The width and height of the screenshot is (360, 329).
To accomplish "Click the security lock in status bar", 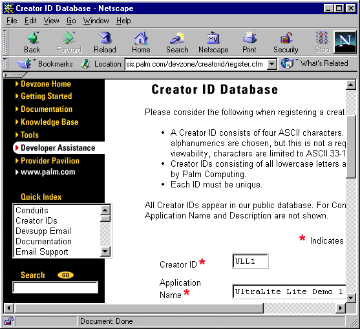I will click(x=8, y=321).
